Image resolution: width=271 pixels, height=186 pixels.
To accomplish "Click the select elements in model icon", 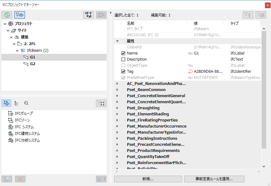I will [88, 15].
